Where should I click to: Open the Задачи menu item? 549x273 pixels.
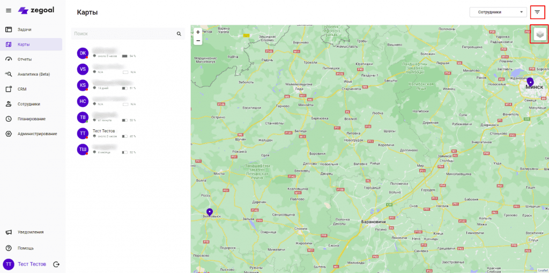(x=24, y=29)
